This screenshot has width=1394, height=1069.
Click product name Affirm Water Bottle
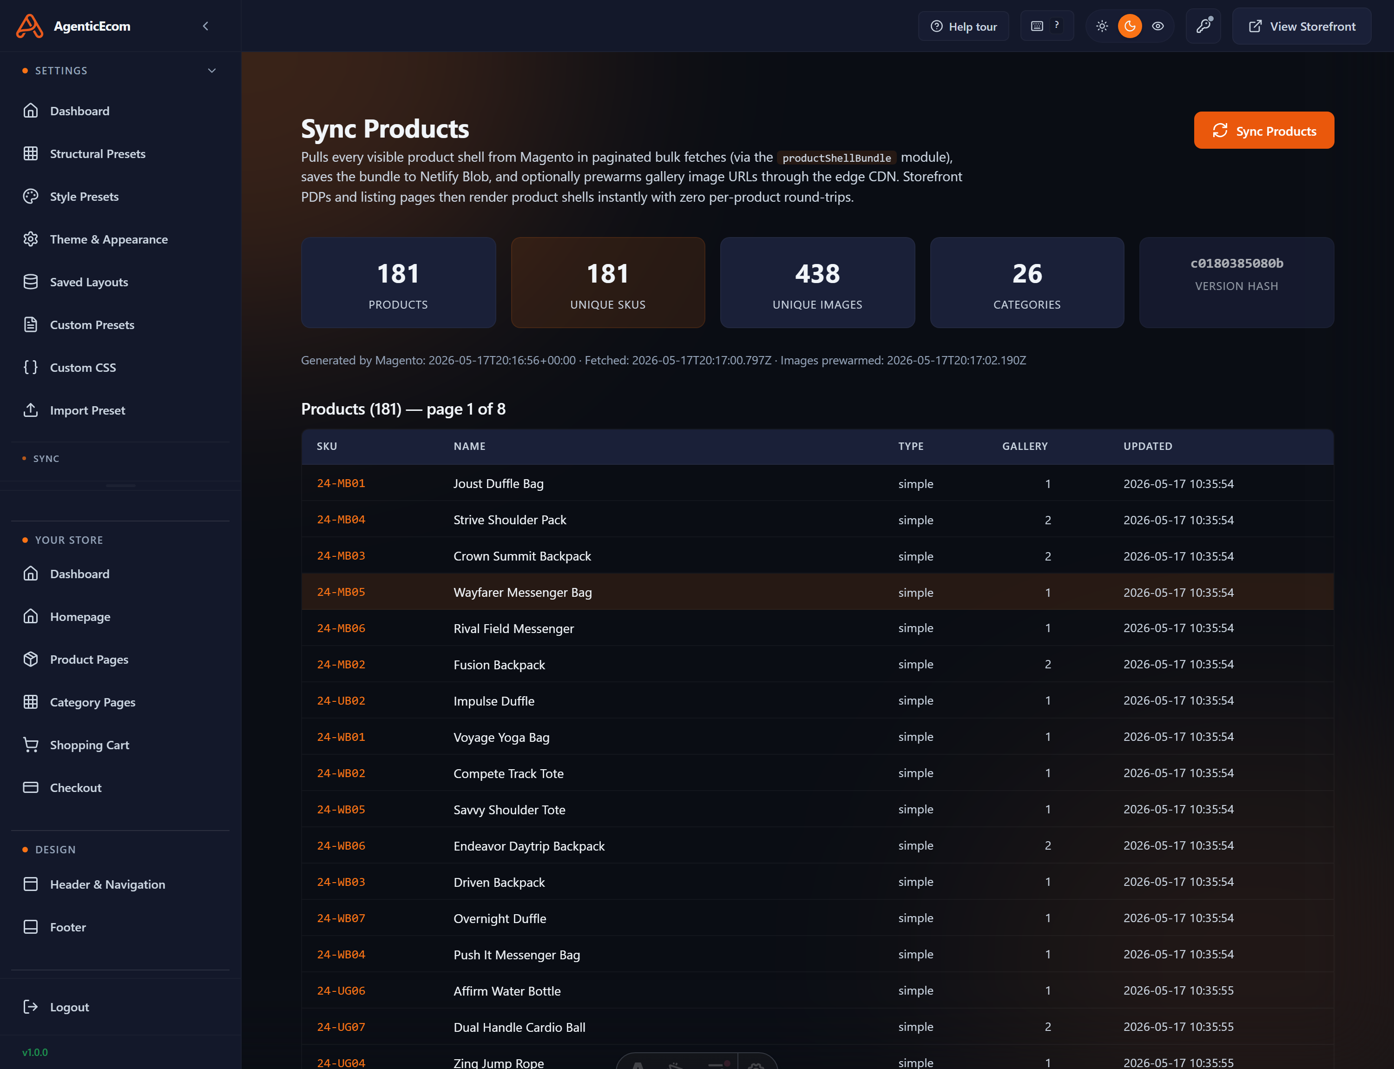coord(507,991)
